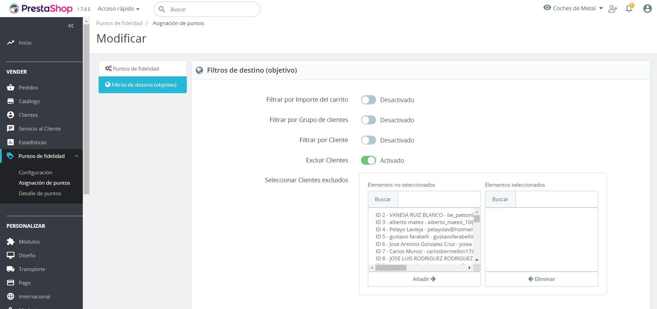Viewport: 657px width, 309px height.
Task: Collapse the sidebar with the double chevron
Action: pyautogui.click(x=71, y=26)
